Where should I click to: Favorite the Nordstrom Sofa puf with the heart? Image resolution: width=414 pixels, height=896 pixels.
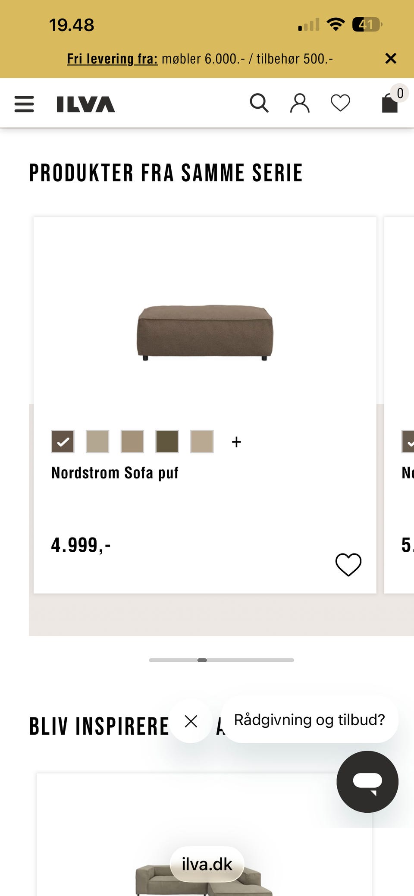pyautogui.click(x=348, y=564)
